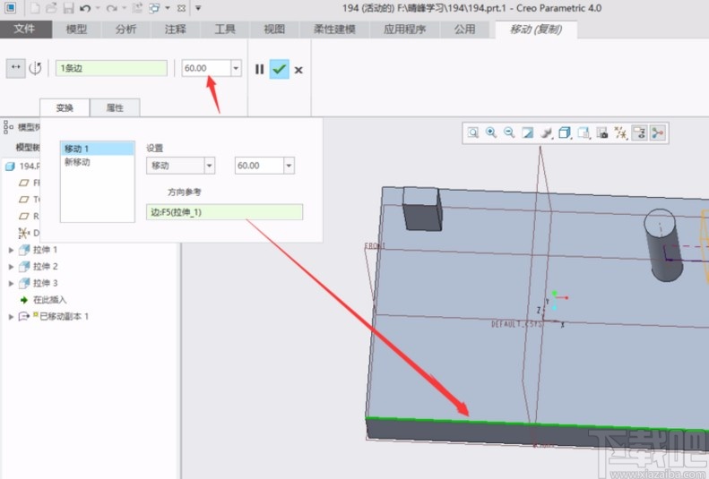Image resolution: width=709 pixels, height=479 pixels.
Task: Open the Customize Quick Access Toolbar arrow
Action: [x=198, y=8]
